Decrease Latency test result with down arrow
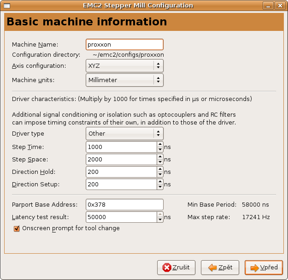Image resolution: width=288 pixels, height=280 pixels. pos(160,220)
